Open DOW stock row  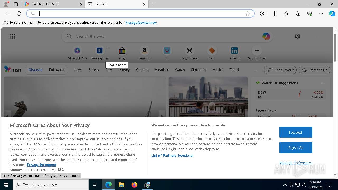[290, 94]
